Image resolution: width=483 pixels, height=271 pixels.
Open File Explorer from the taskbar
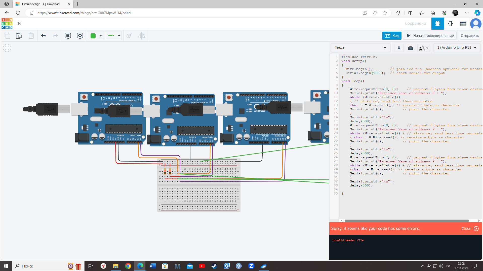pyautogui.click(x=115, y=266)
